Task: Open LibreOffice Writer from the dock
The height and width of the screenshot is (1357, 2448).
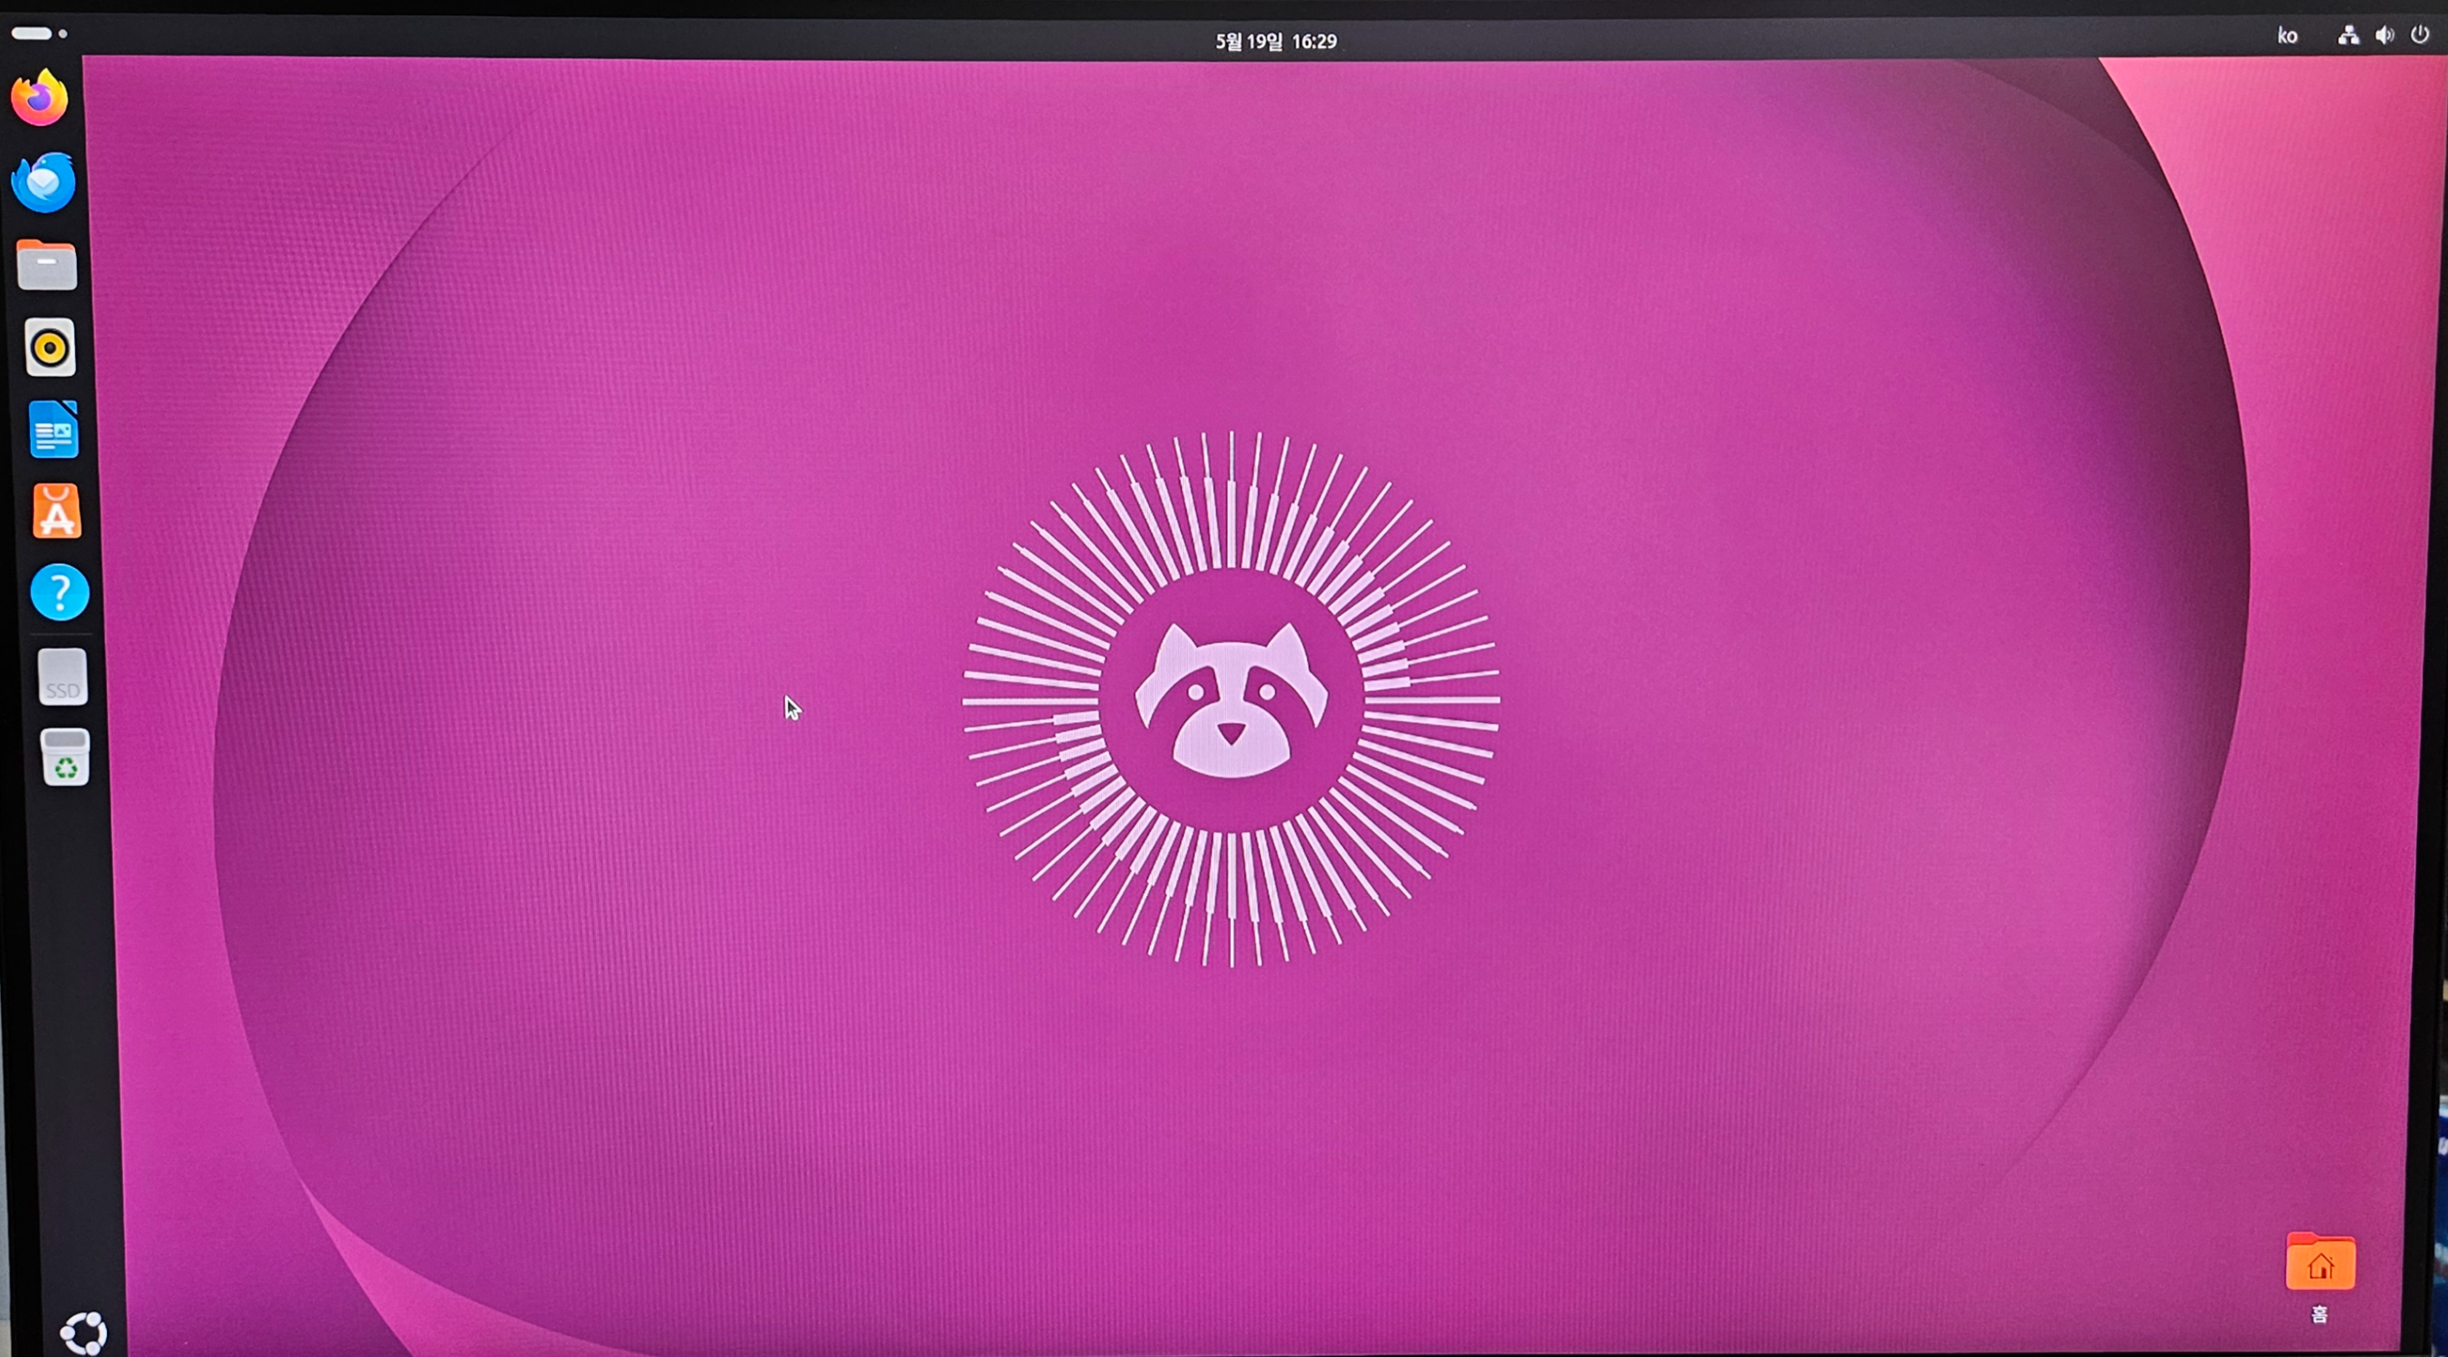Action: (54, 429)
